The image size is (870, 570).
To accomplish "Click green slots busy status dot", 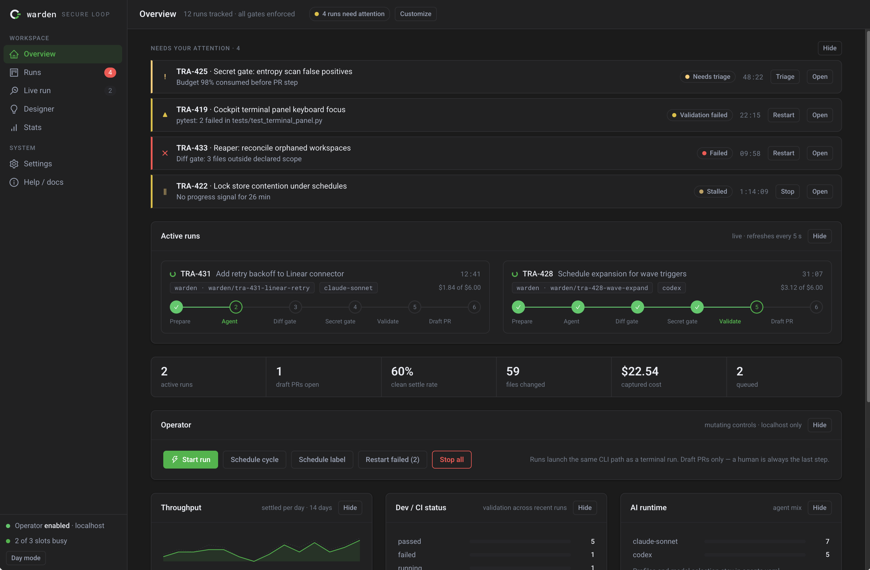I will (8, 541).
